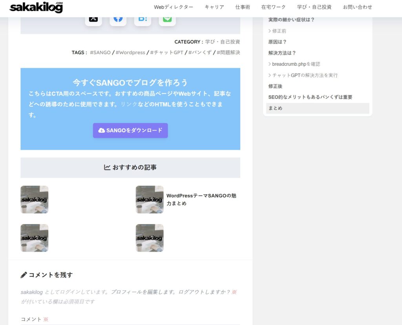This screenshot has width=402, height=325.
Task: Click the sakakilog username link
Action: coord(31,292)
